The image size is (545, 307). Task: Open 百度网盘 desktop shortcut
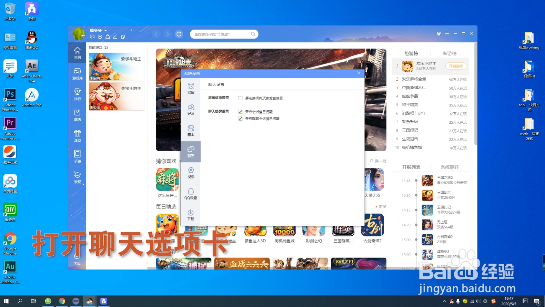[x=10, y=183]
